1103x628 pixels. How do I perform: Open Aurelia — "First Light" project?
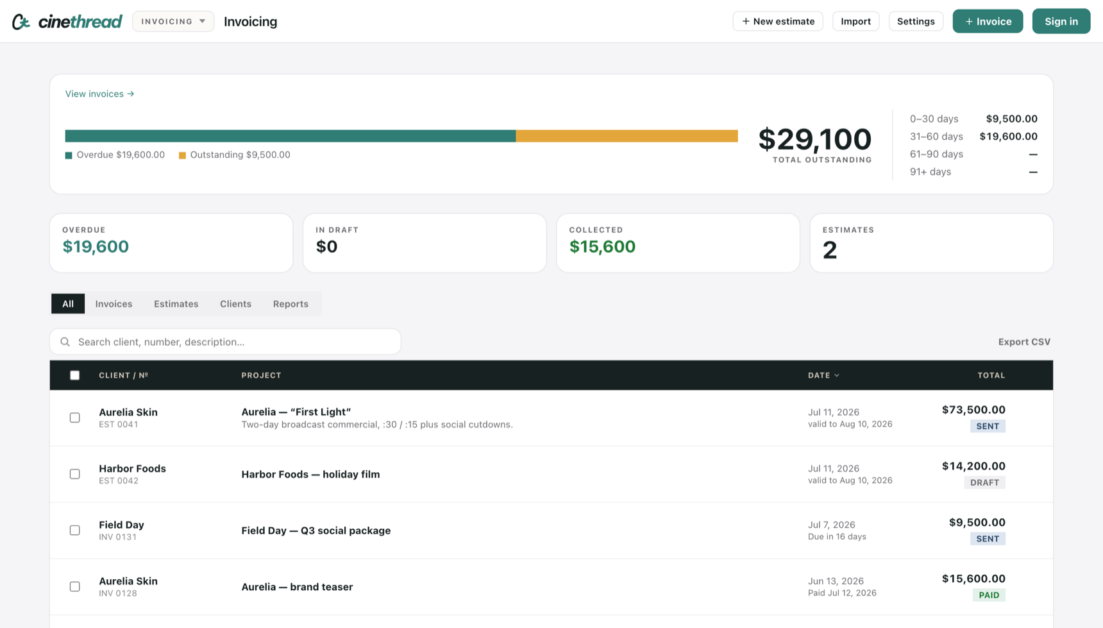click(x=296, y=412)
